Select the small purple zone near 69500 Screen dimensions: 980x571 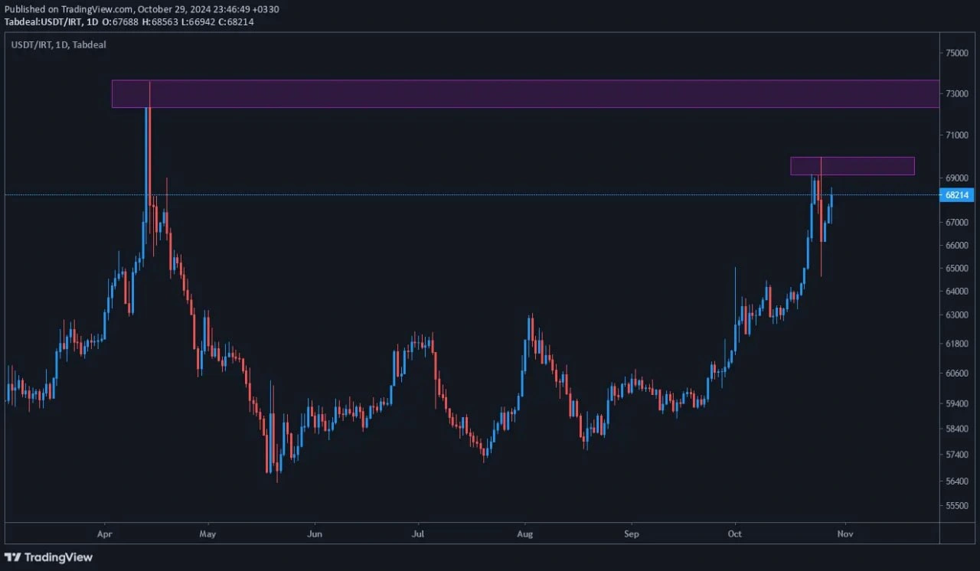pos(852,165)
